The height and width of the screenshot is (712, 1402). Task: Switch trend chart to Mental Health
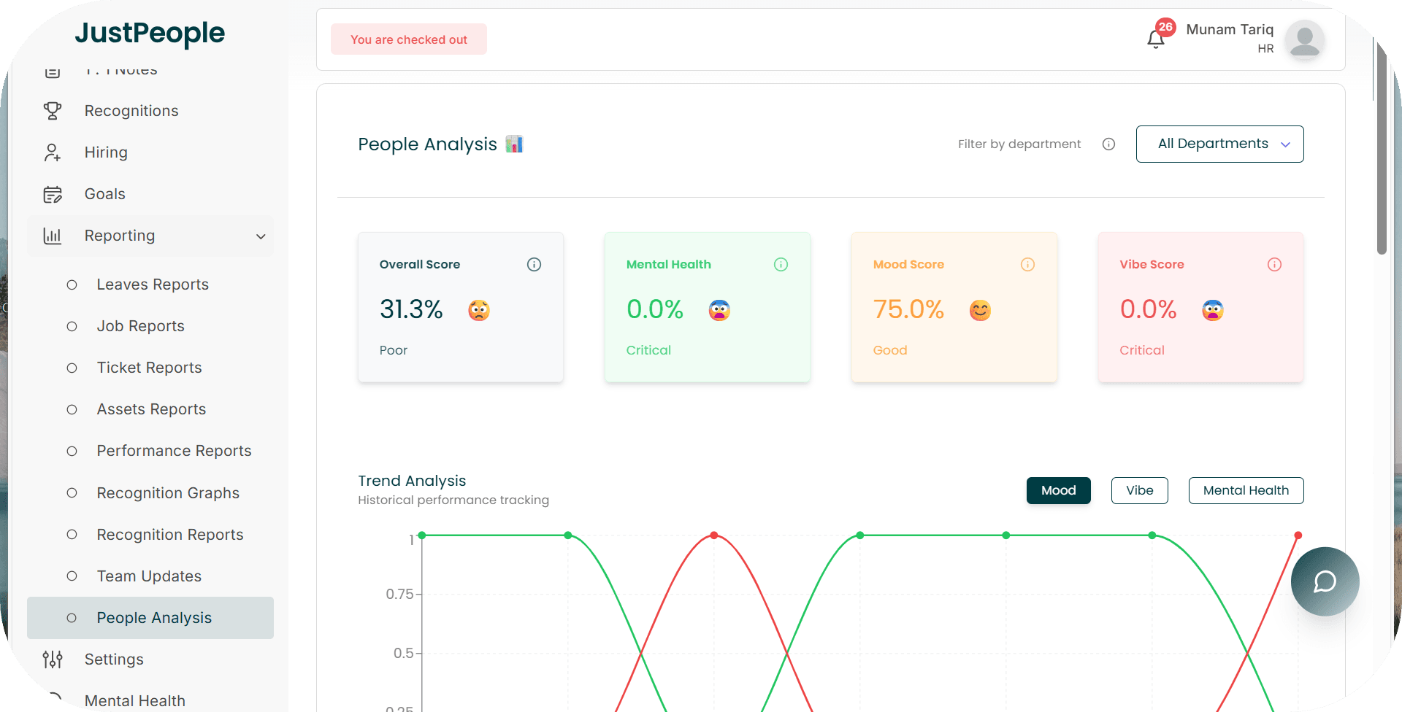[x=1246, y=490]
